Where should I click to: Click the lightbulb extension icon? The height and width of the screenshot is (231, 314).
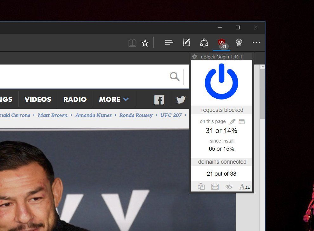(x=239, y=42)
